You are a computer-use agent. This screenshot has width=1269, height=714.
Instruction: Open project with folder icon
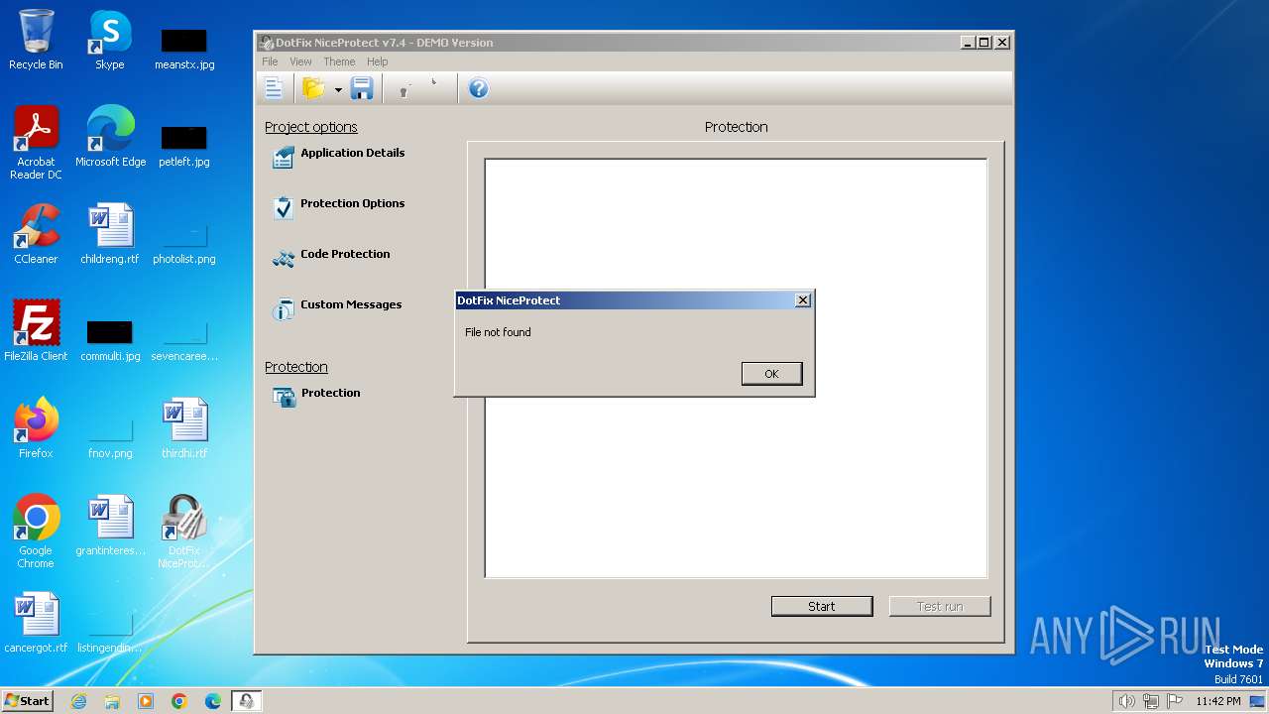[314, 89]
